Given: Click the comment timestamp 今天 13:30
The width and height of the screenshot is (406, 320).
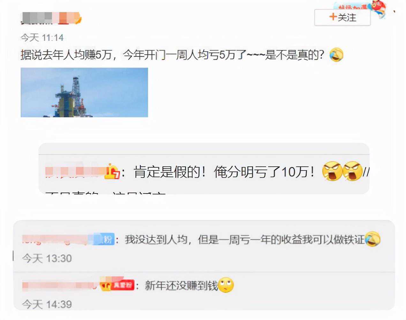Looking at the screenshot, I should 47,258.
